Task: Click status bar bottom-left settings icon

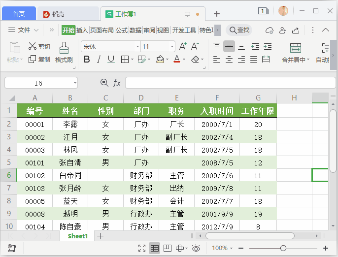Action: click(x=12, y=248)
